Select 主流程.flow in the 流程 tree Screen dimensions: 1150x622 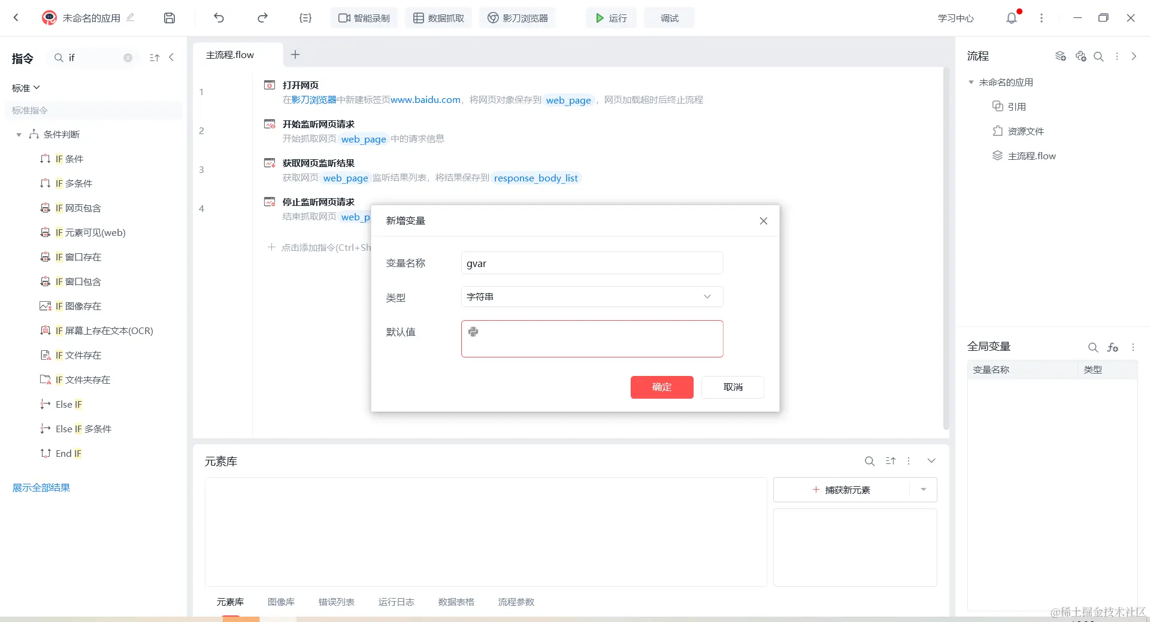tap(1031, 156)
